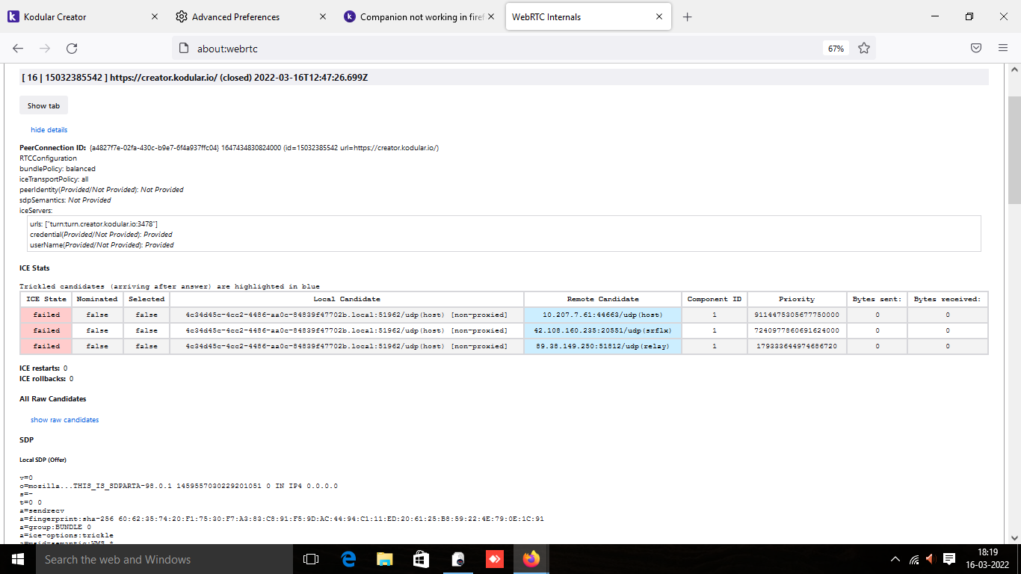Image resolution: width=1021 pixels, height=574 pixels.
Task: Open the Action Center notifications icon
Action: [x=949, y=559]
